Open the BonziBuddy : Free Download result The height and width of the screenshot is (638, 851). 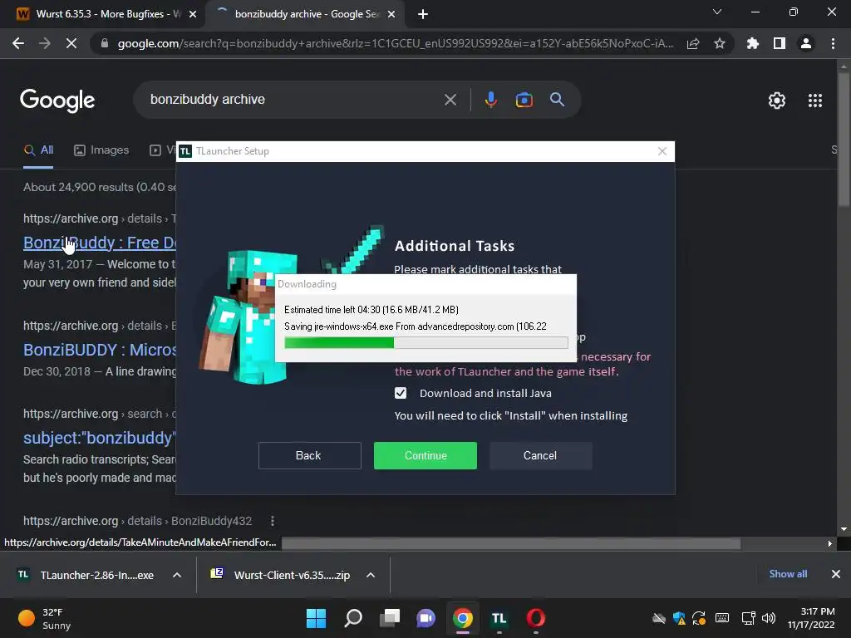coord(100,243)
